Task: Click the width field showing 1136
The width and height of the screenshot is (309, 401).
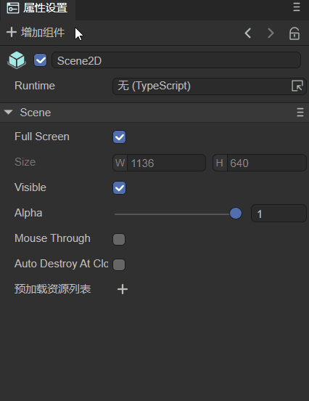Action: (x=159, y=163)
